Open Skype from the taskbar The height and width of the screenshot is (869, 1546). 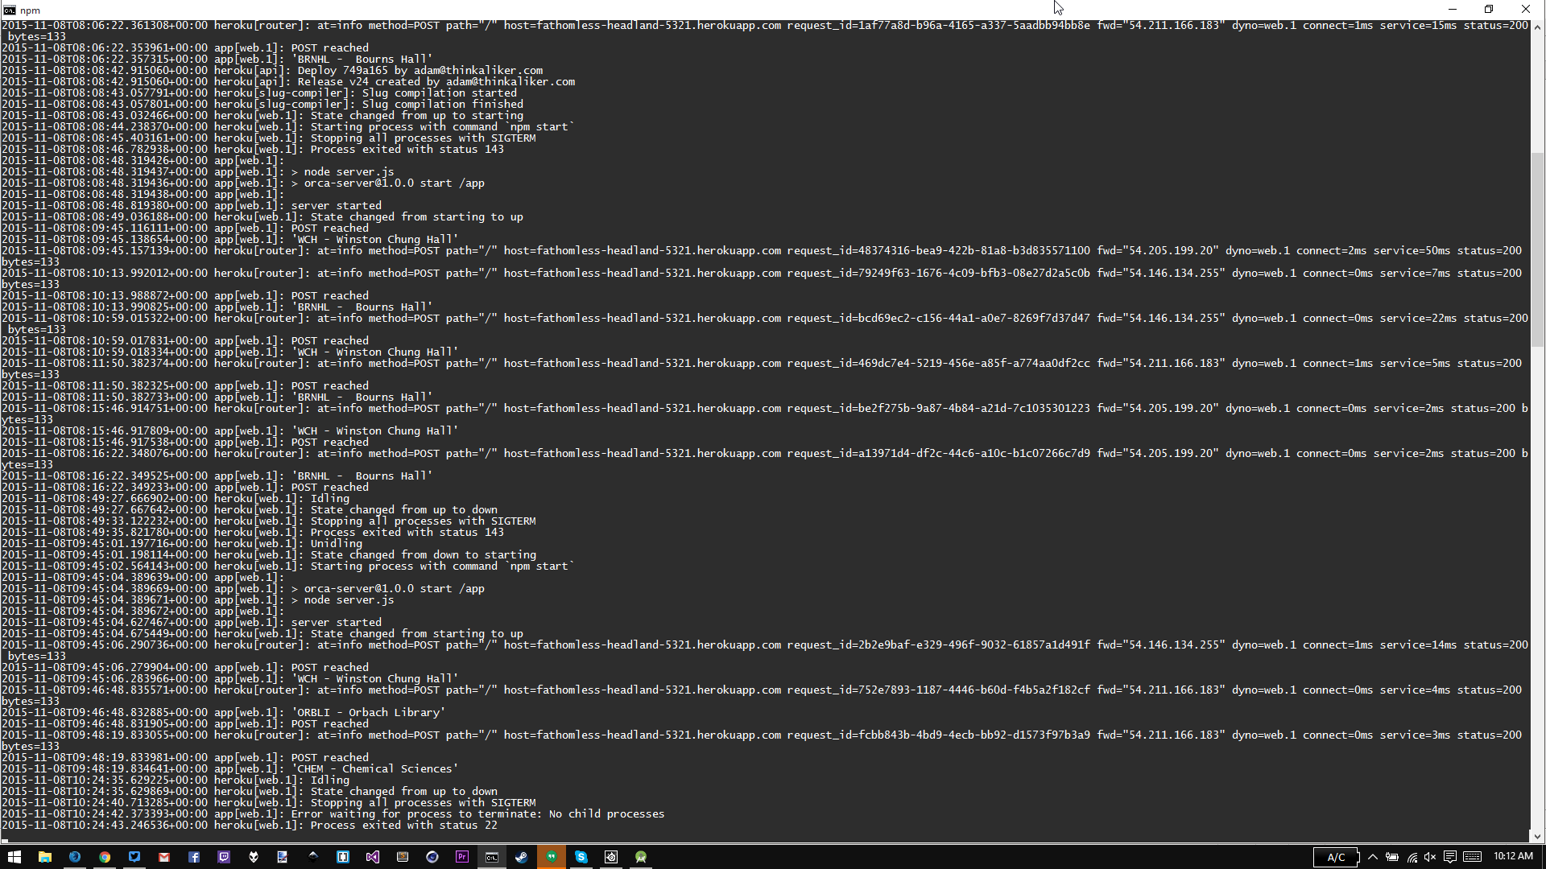(581, 857)
